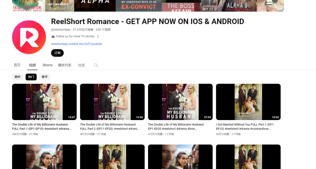
Task: Sort videos by 最新
Action: pos(18,77)
